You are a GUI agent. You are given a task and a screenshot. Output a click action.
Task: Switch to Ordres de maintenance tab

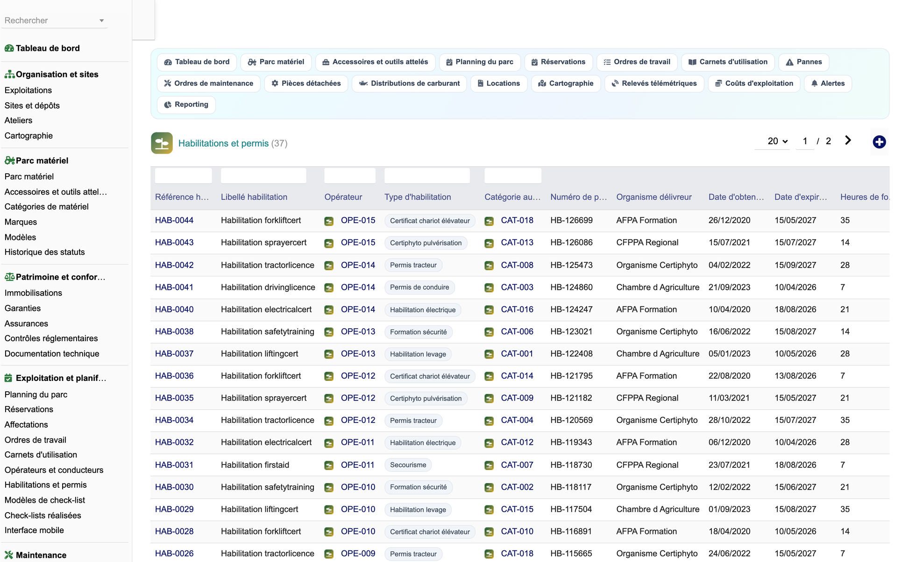pyautogui.click(x=208, y=84)
